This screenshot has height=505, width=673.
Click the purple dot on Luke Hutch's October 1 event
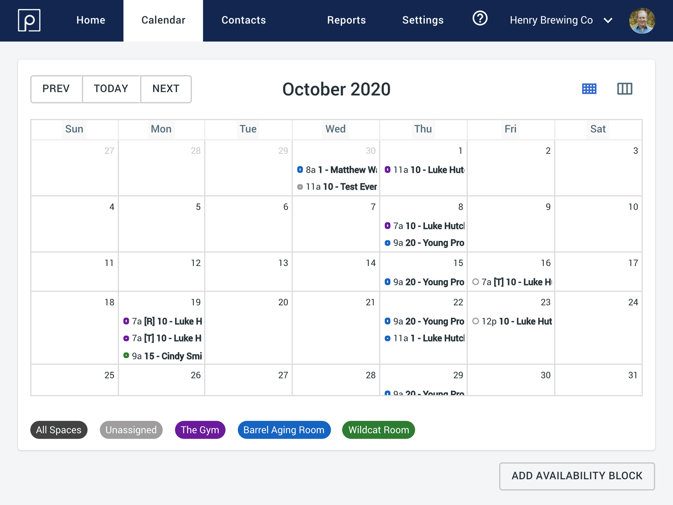tap(388, 170)
